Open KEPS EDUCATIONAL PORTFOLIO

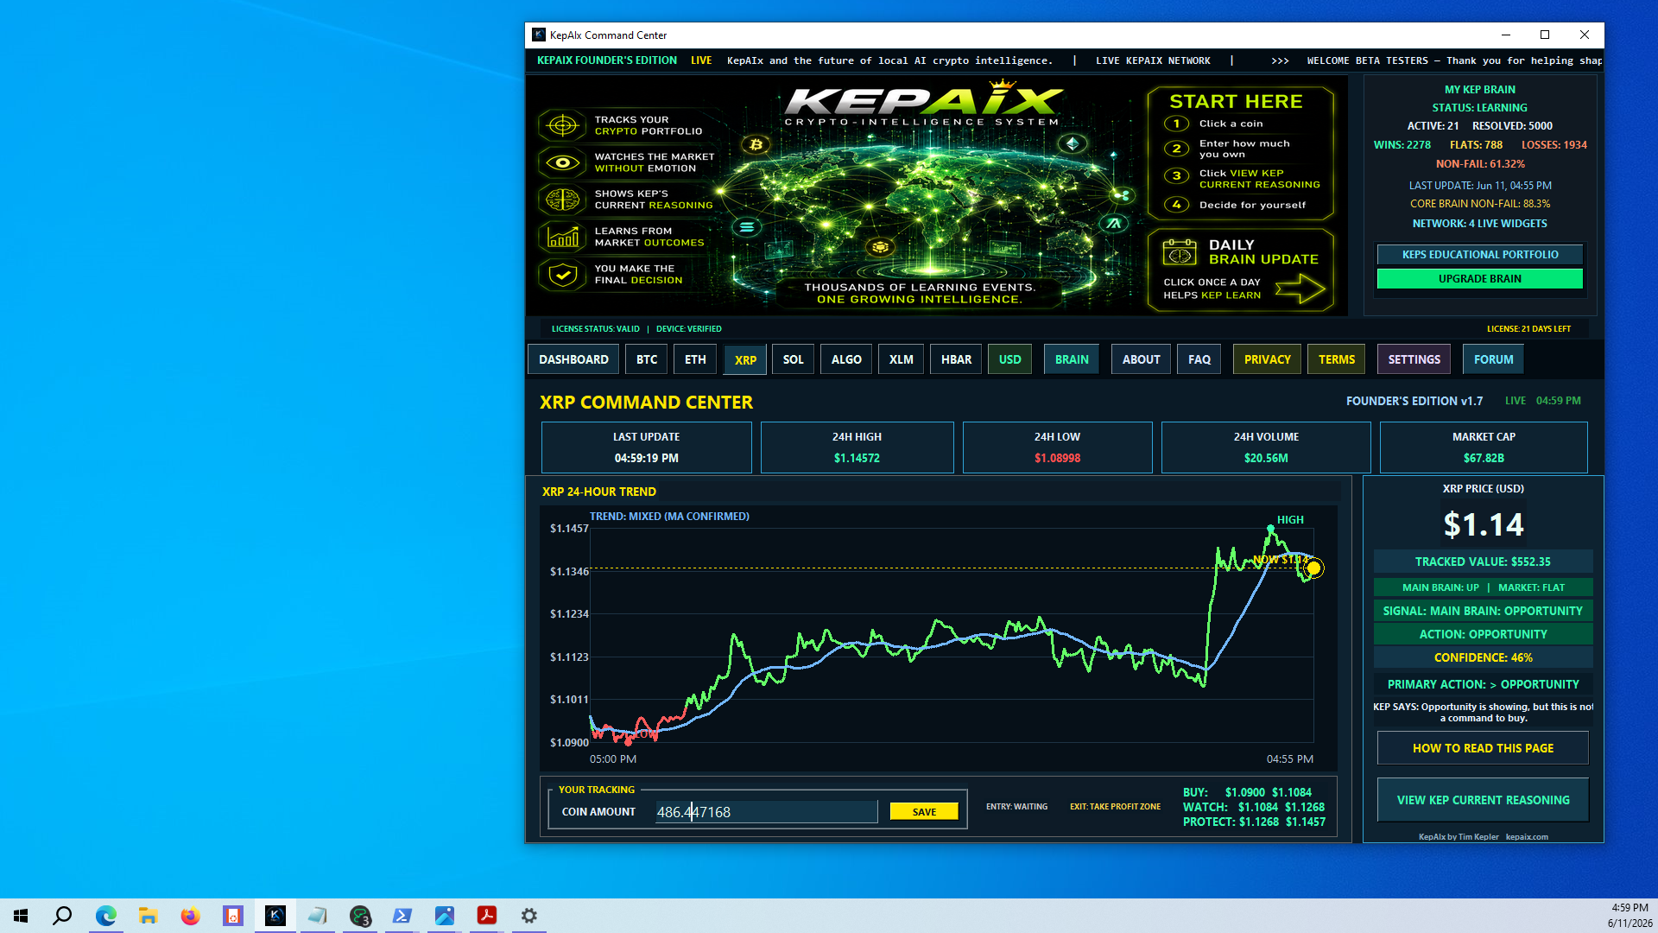(x=1479, y=255)
